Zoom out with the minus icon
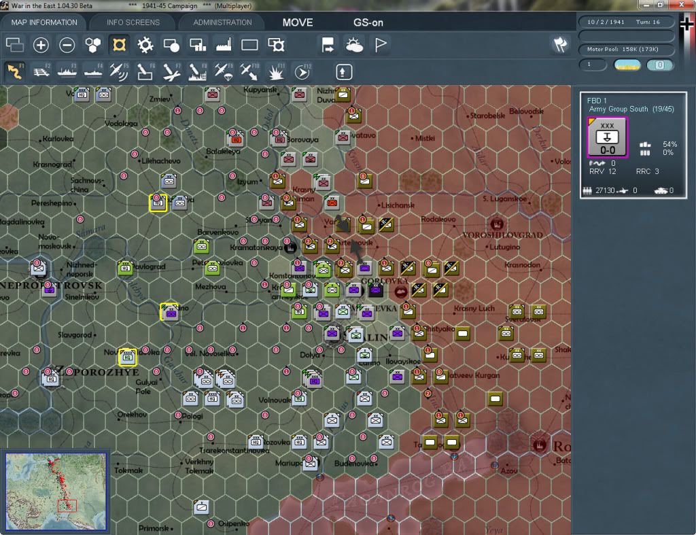This screenshot has width=696, height=535. (x=67, y=45)
